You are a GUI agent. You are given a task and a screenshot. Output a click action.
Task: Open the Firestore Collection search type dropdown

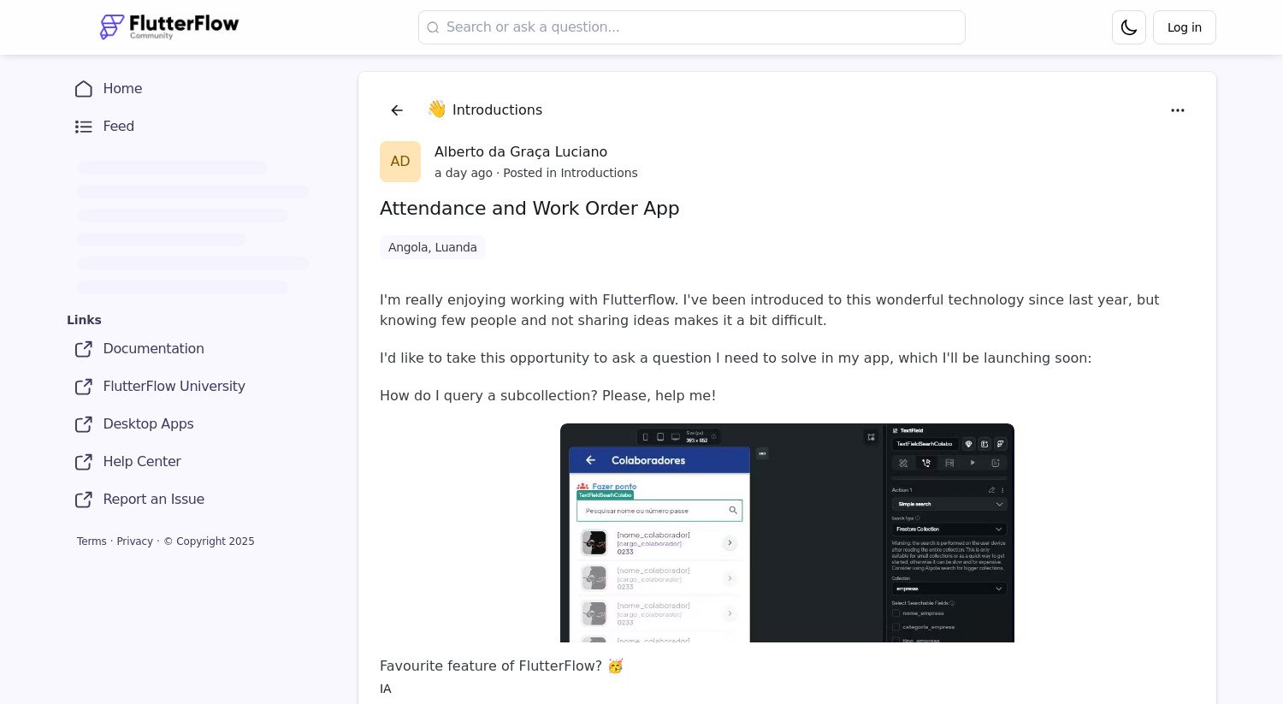(949, 529)
